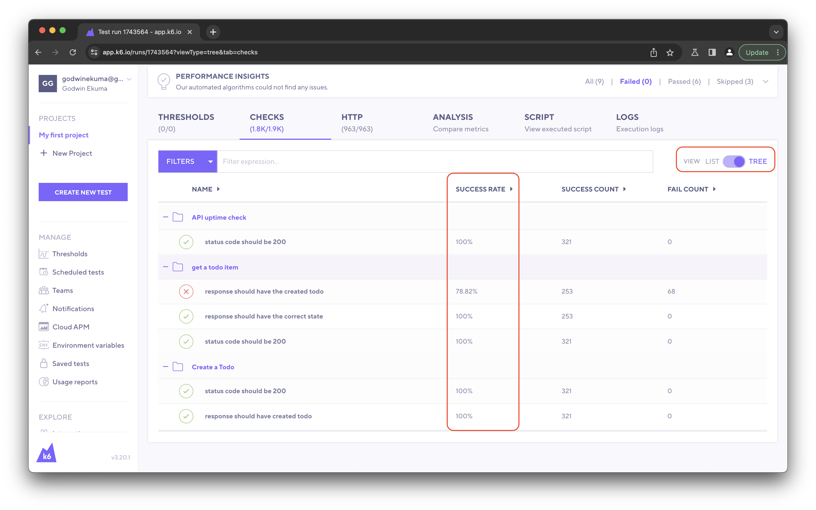The width and height of the screenshot is (816, 510).
Task: Open Scheduled tests via the calendar icon
Action: [x=44, y=272]
